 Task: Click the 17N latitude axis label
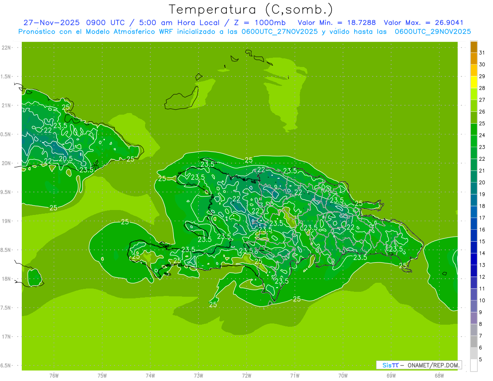click(7, 337)
